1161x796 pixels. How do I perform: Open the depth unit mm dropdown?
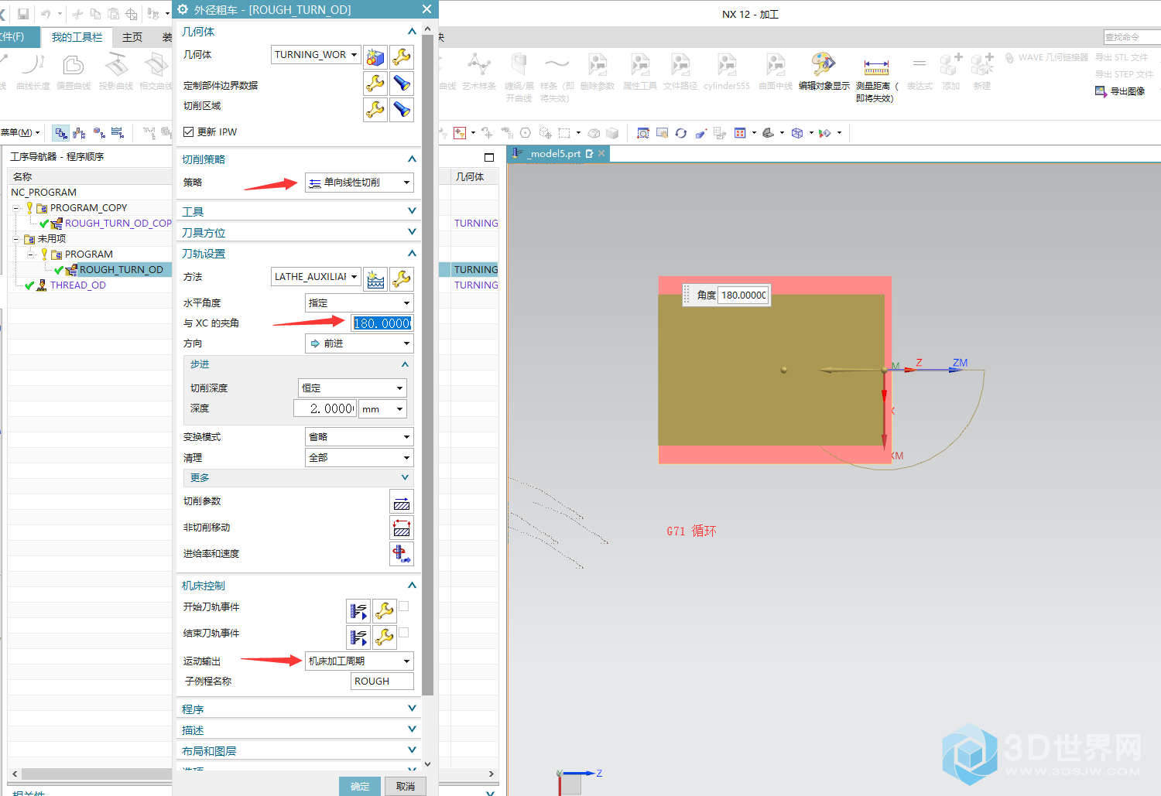tap(382, 409)
